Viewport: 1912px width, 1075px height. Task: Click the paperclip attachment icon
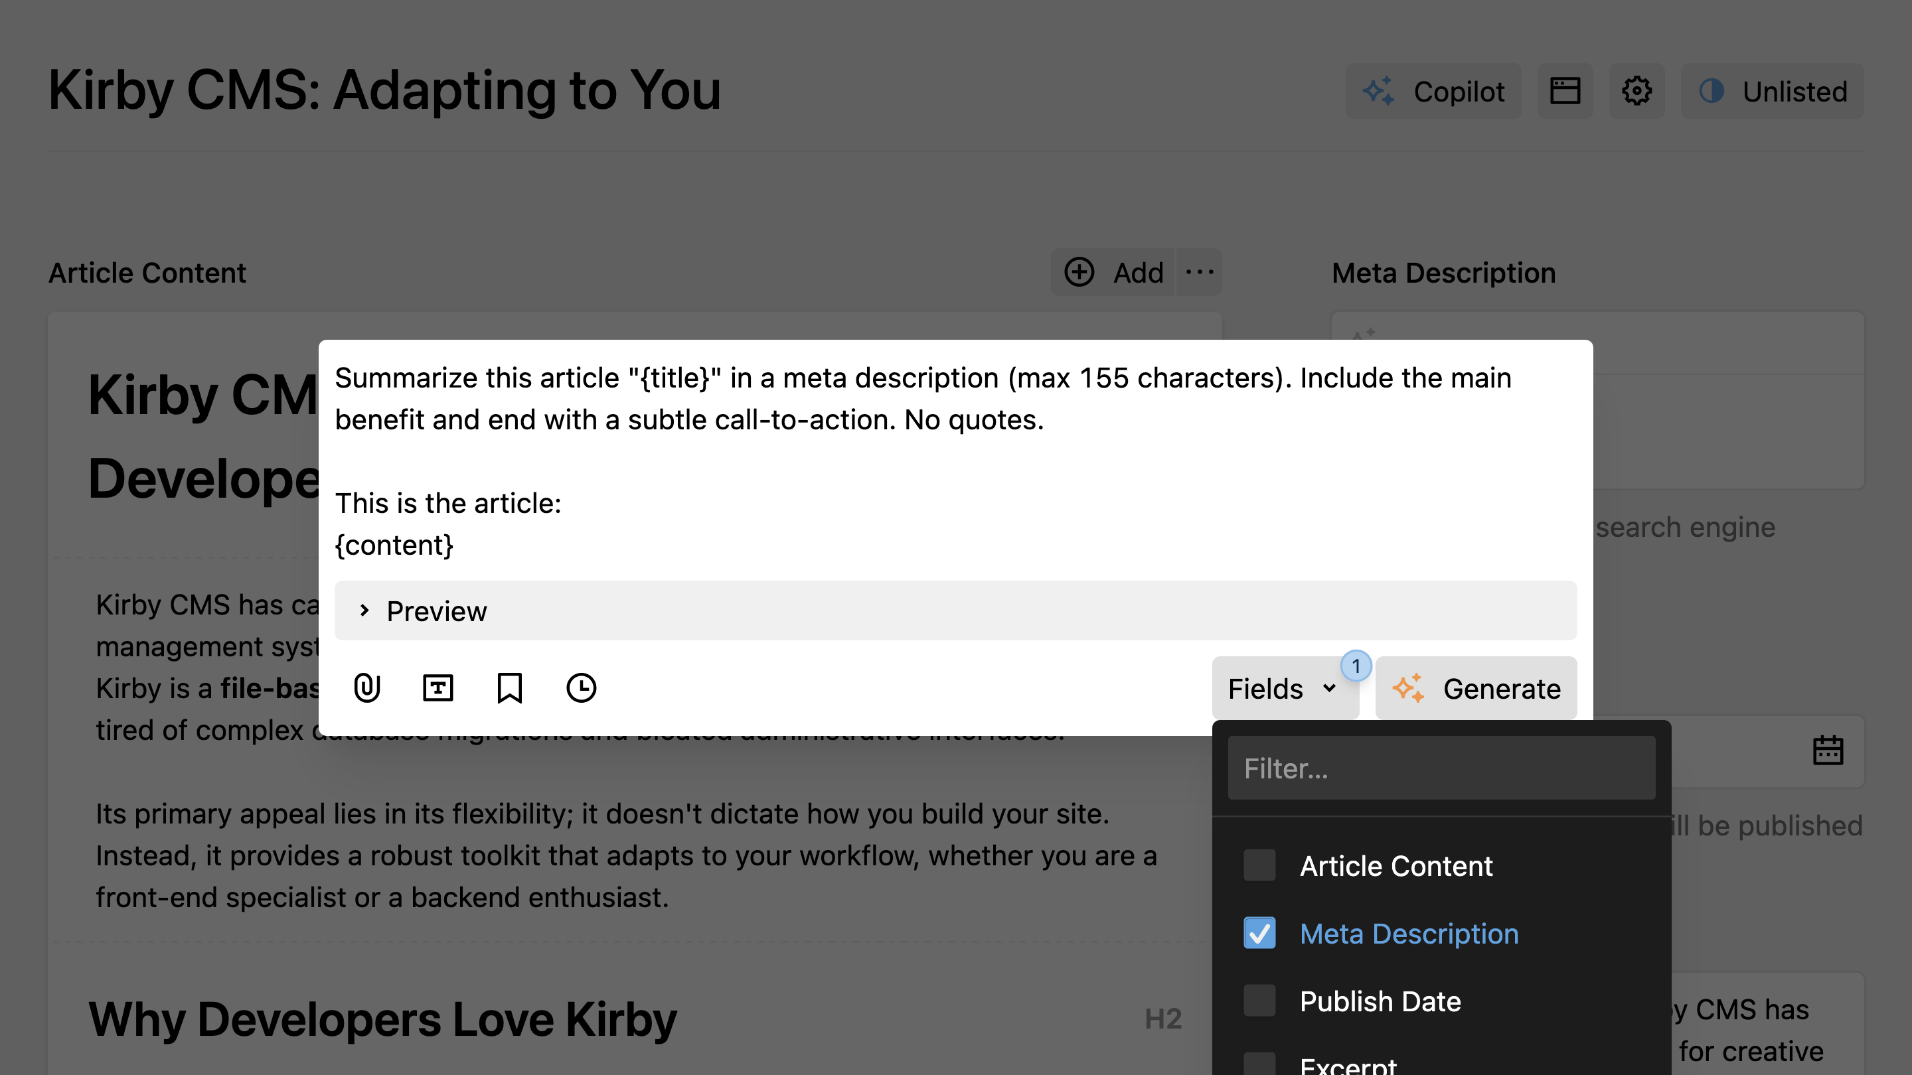pyautogui.click(x=367, y=687)
